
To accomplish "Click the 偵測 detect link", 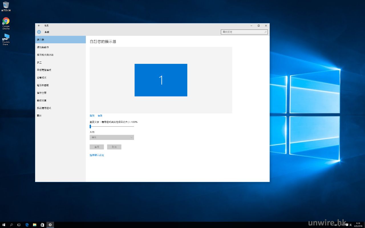I will click(100, 116).
